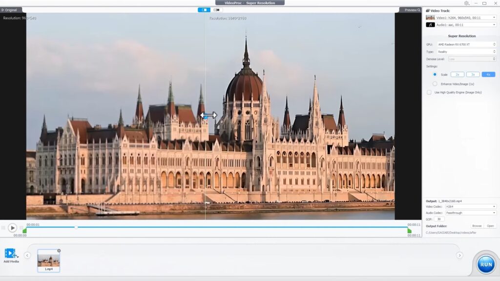Open the output folder
Screen dimensions: 500x281
pos(490,226)
